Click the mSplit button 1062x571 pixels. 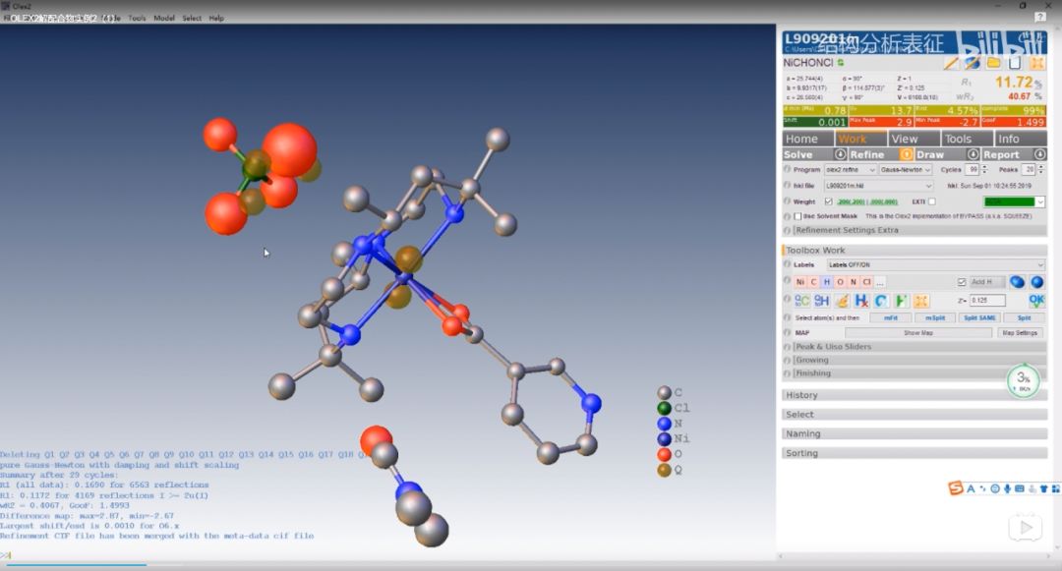[x=935, y=317]
